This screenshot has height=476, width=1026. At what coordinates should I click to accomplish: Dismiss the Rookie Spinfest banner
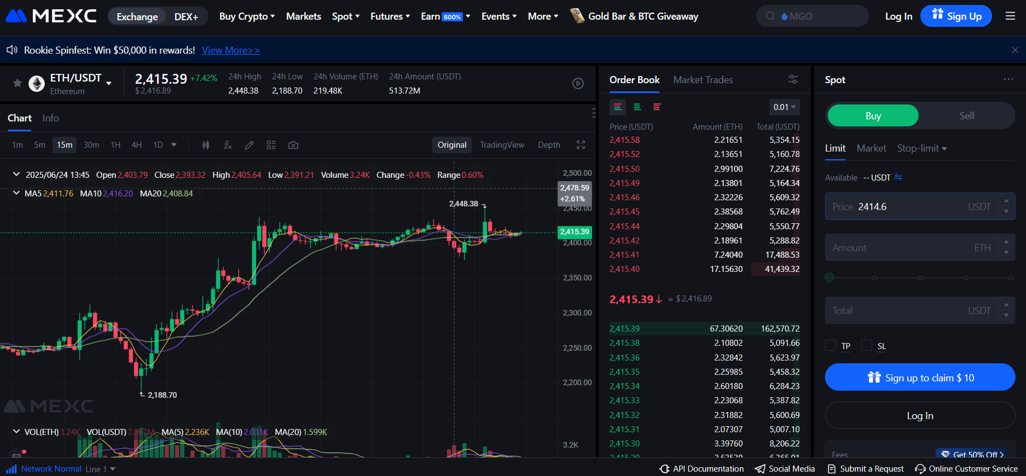click(x=1015, y=50)
